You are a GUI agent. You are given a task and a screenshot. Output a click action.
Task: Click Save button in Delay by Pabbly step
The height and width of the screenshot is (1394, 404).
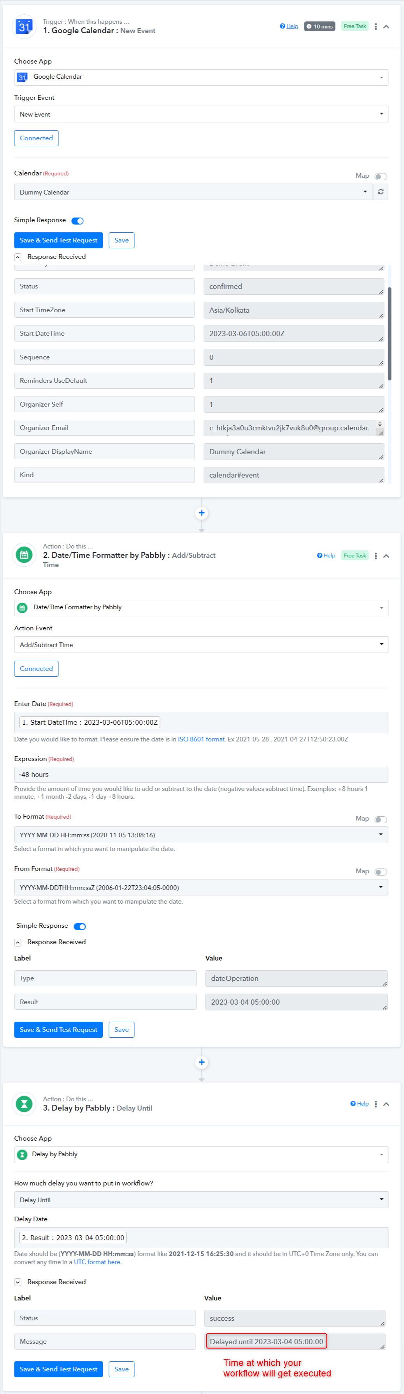click(121, 1369)
